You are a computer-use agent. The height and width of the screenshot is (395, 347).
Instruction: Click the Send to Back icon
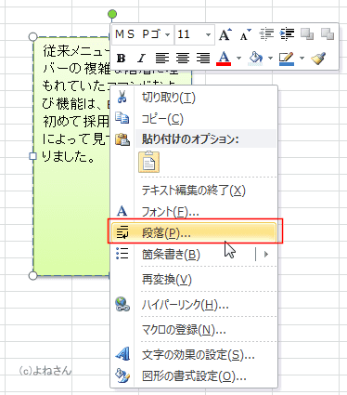pyautogui.click(x=328, y=33)
